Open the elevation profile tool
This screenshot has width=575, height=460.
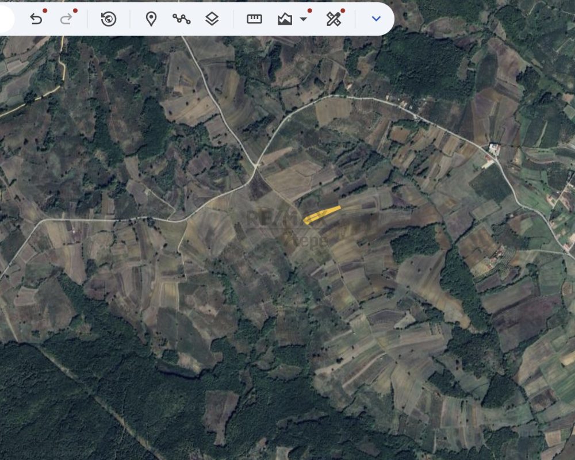pyautogui.click(x=285, y=19)
